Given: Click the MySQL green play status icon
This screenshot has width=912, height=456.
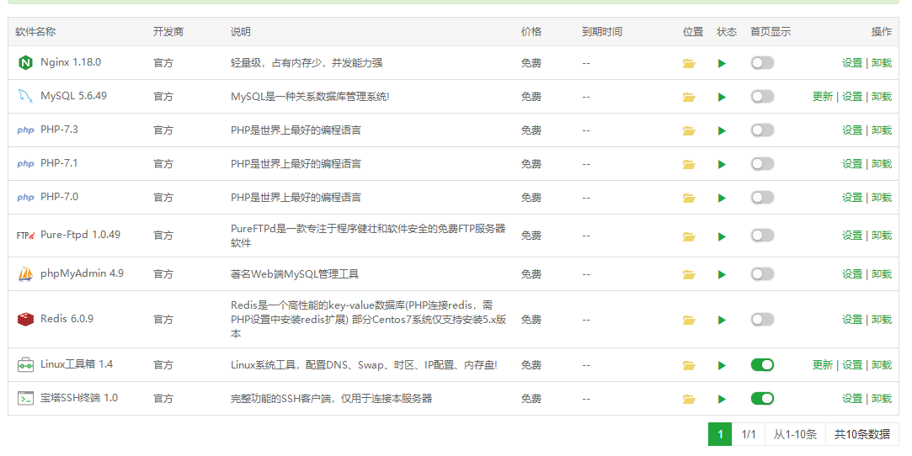Looking at the screenshot, I should pyautogui.click(x=722, y=97).
